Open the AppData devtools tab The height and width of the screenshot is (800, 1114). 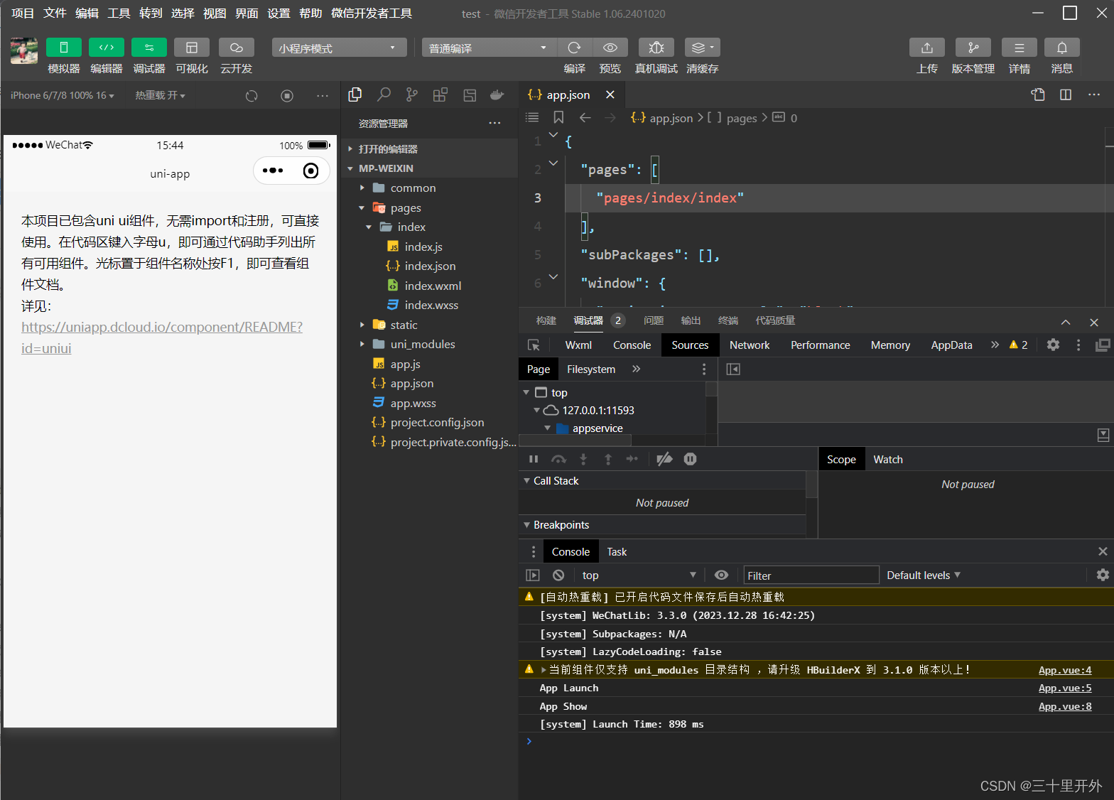[951, 345]
